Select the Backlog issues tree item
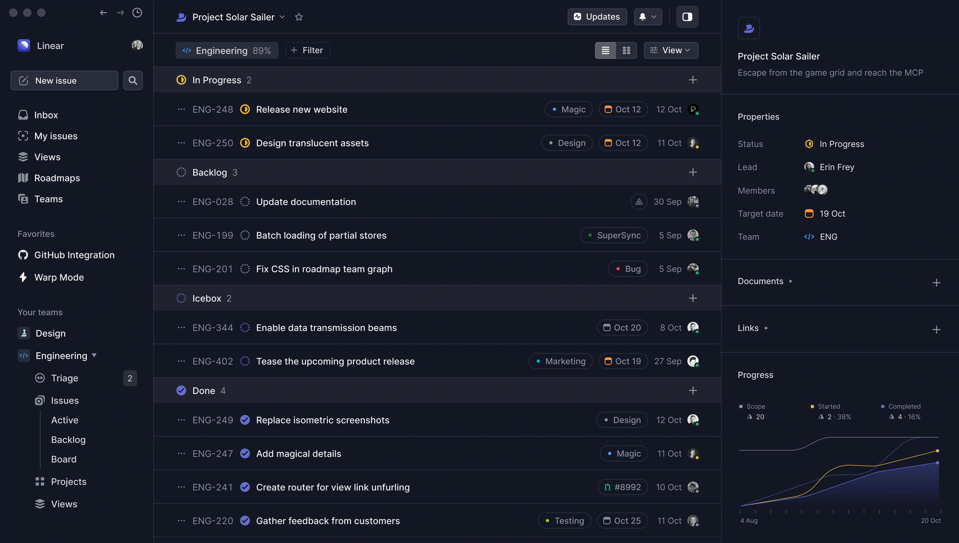Image resolution: width=959 pixels, height=543 pixels. pyautogui.click(x=68, y=439)
